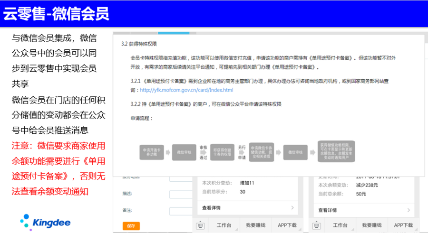Screen dimensions: 428x233
Task: Open APP下载 menu in the 积分 phone screen
Action: click(287, 225)
